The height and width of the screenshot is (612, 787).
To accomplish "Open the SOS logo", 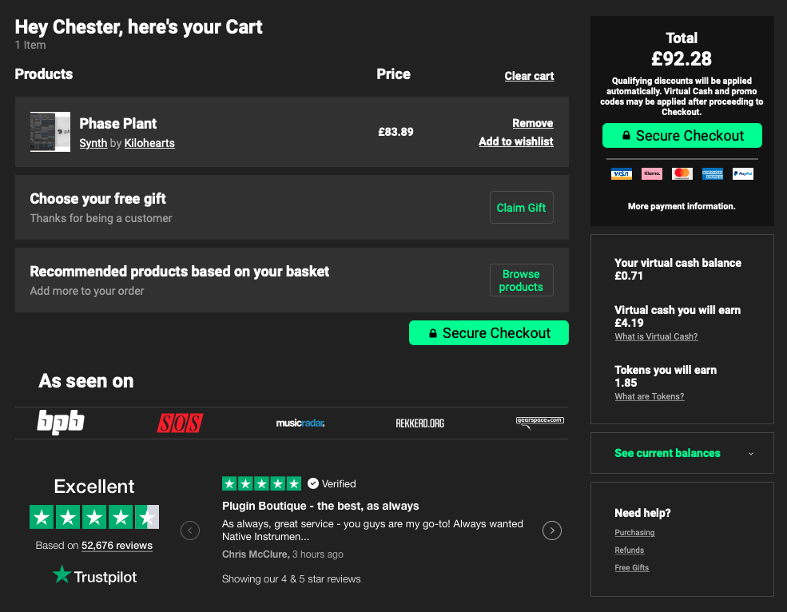I will (180, 423).
